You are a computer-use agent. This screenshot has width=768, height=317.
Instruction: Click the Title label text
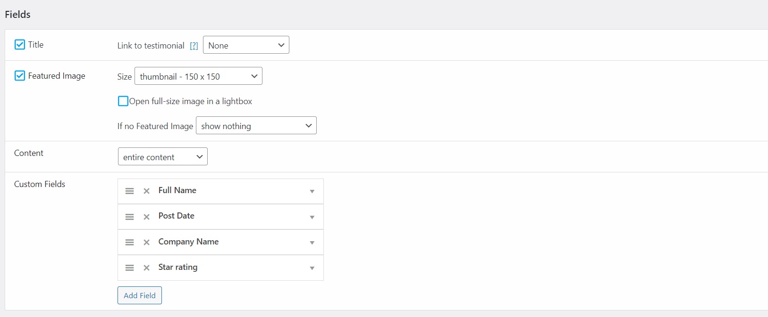(36, 45)
